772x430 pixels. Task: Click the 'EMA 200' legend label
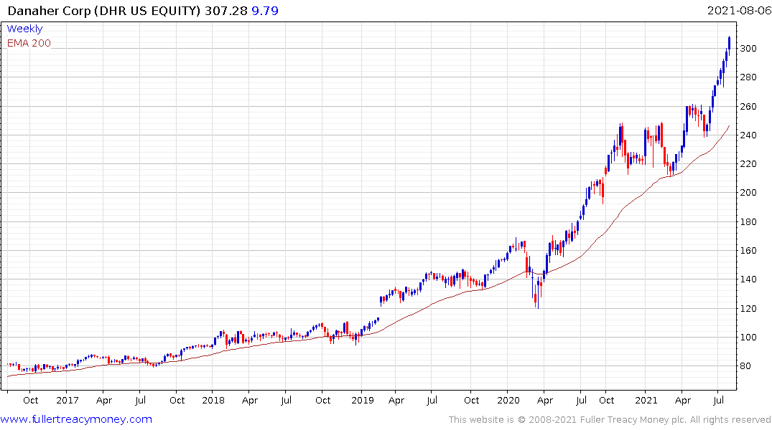click(29, 43)
